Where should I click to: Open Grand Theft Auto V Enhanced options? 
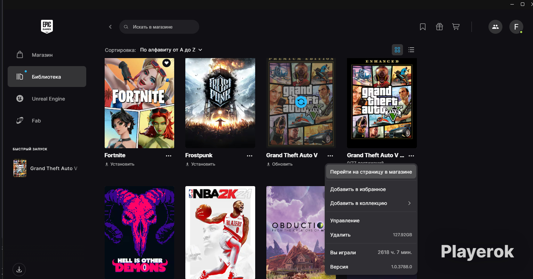[411, 156]
